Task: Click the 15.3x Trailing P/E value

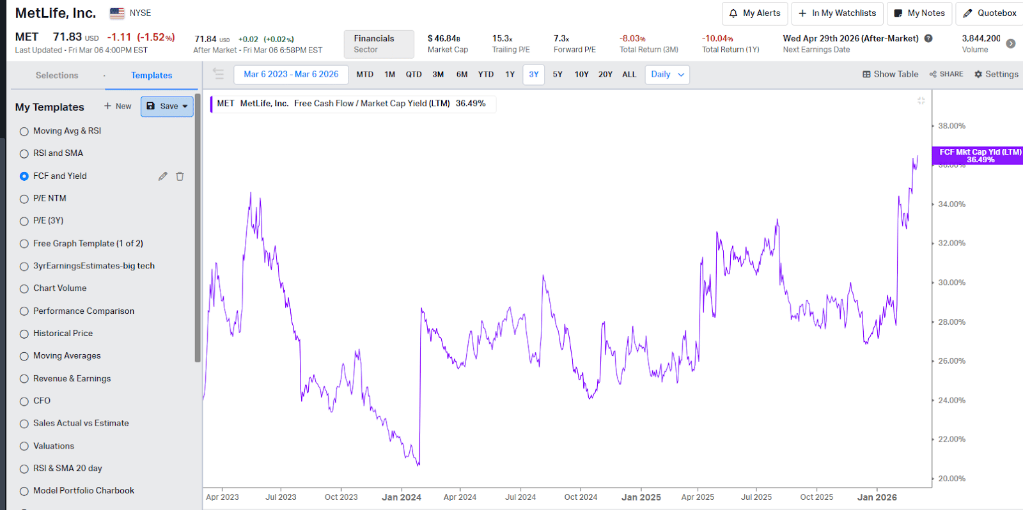Action: tap(503, 39)
